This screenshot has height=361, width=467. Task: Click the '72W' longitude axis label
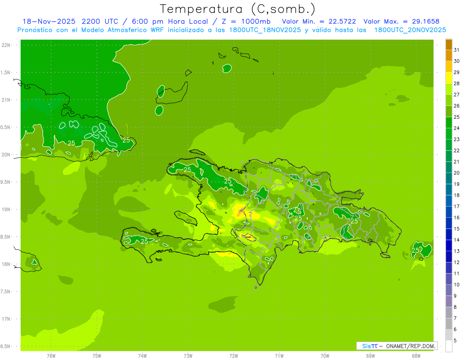point(233,356)
